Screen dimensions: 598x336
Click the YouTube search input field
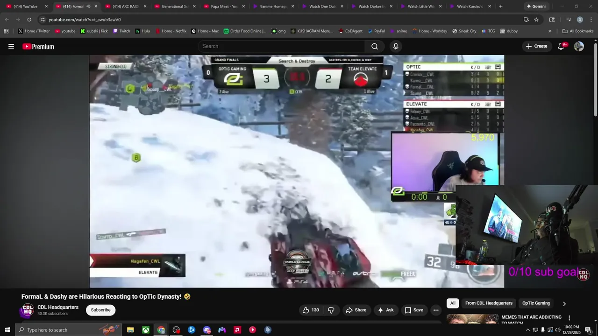click(x=281, y=46)
